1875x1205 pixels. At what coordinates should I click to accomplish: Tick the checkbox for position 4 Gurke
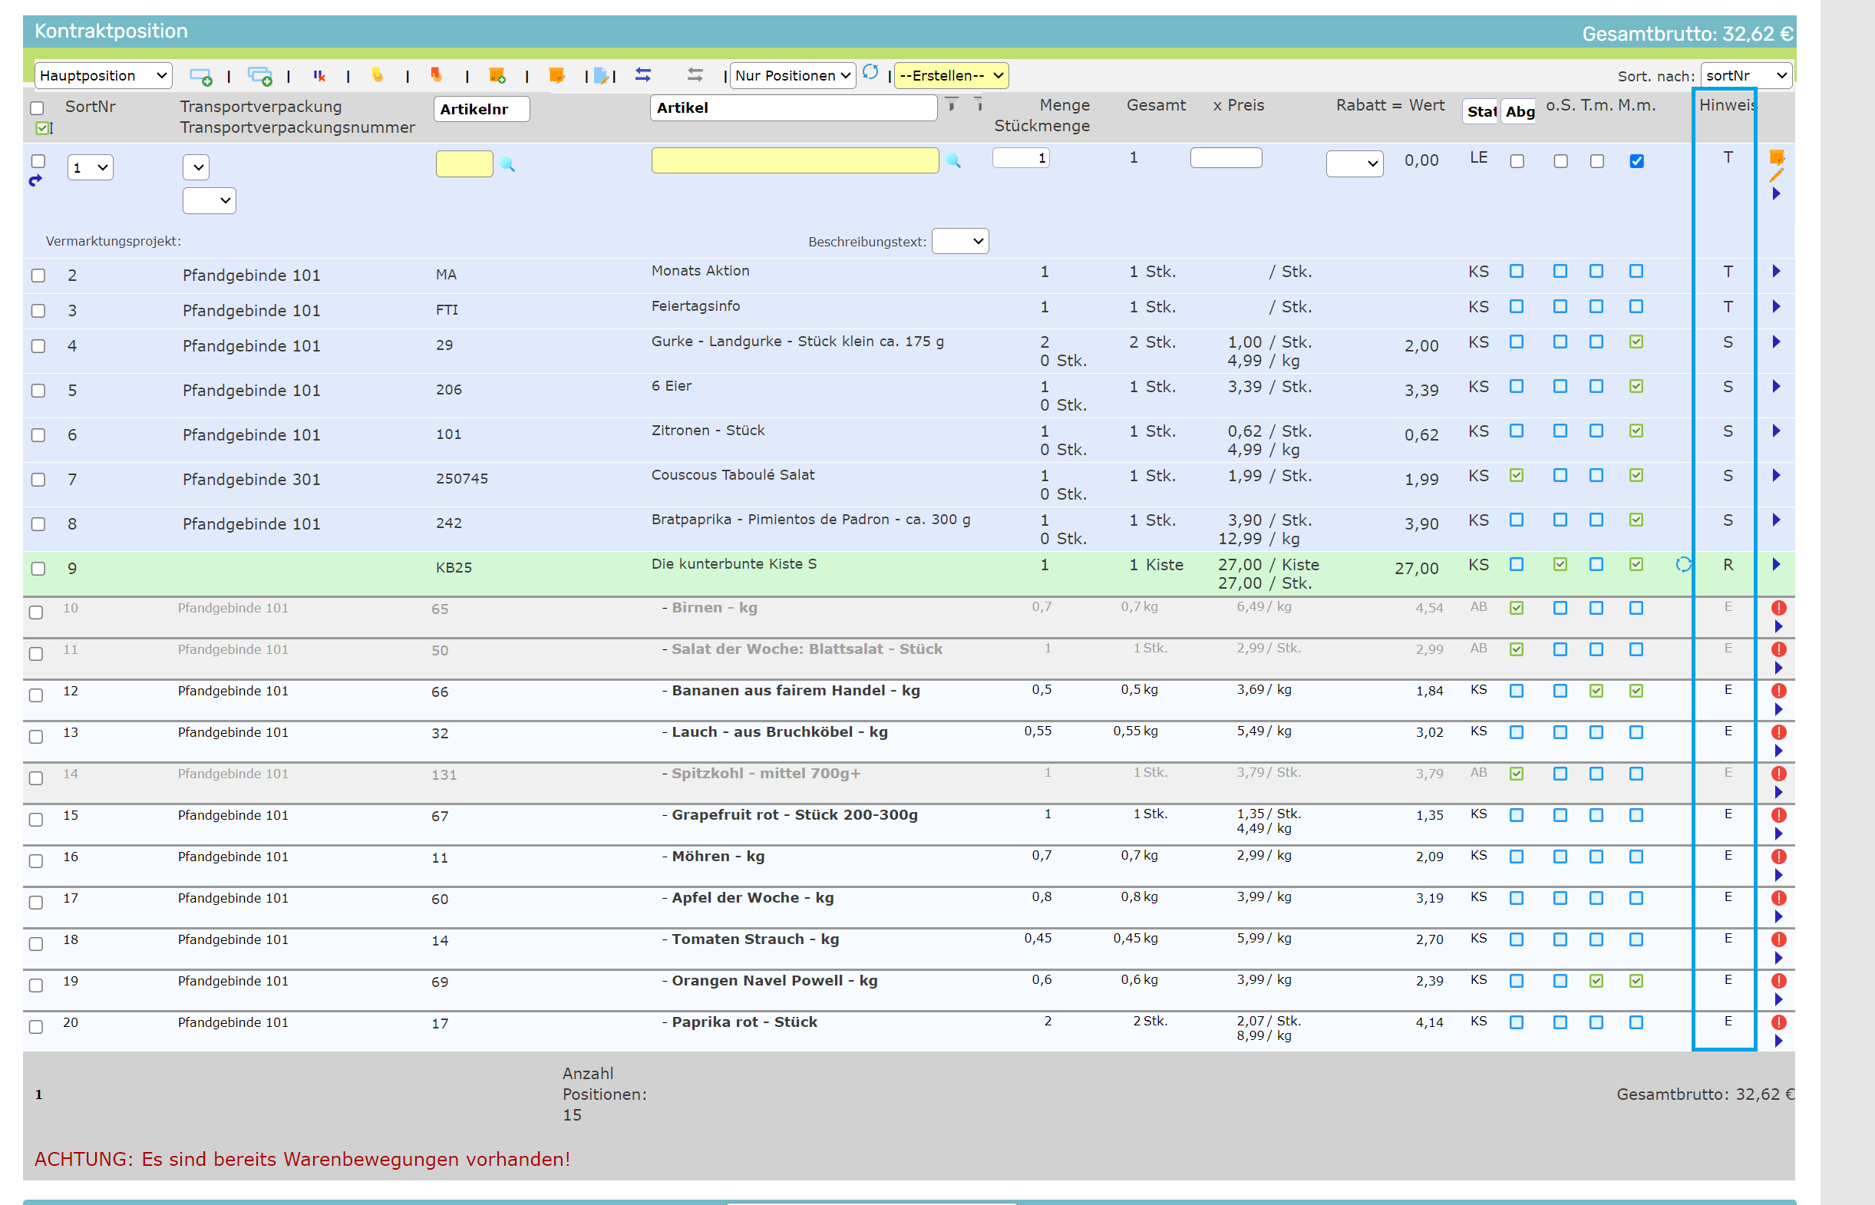click(38, 346)
